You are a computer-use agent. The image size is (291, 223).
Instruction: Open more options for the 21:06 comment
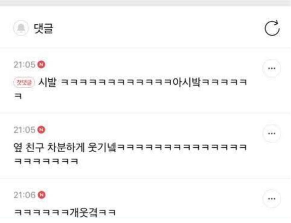point(272,198)
